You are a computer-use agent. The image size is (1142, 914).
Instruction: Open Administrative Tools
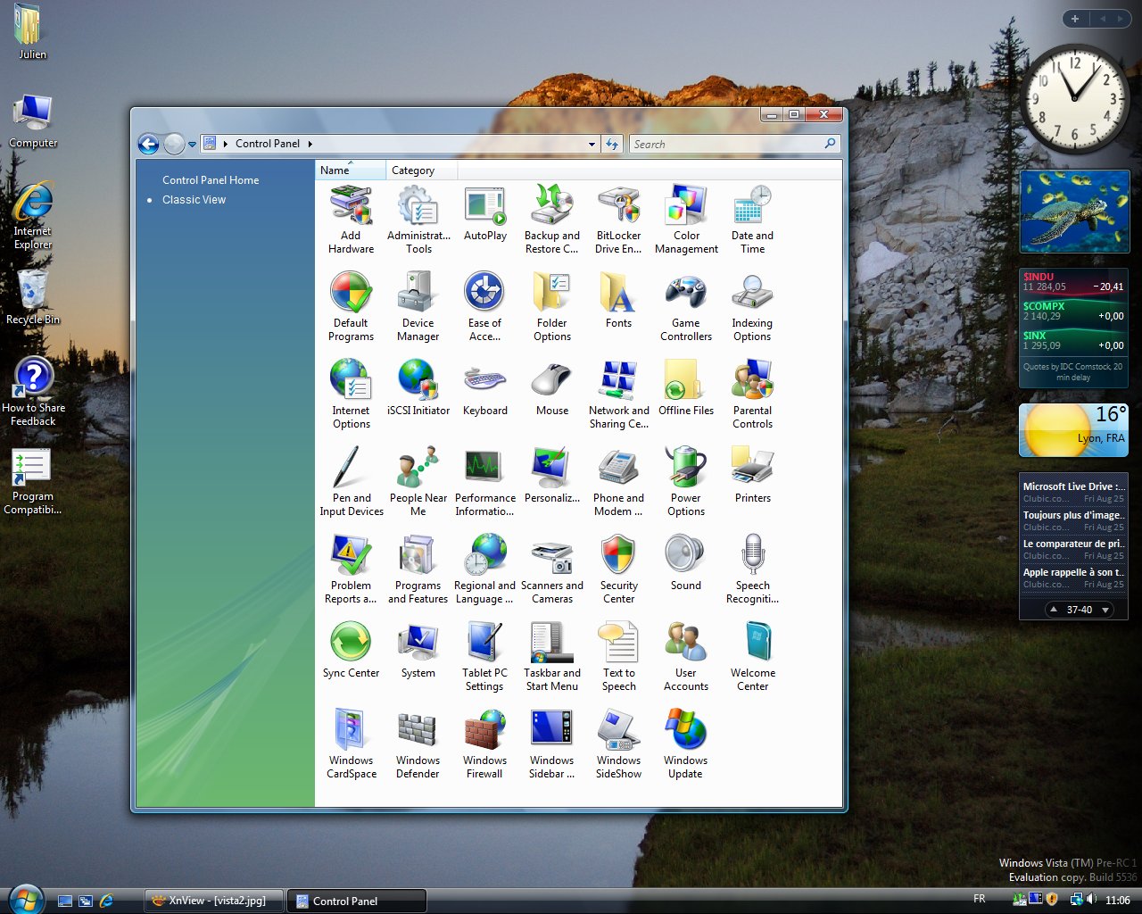(418, 220)
